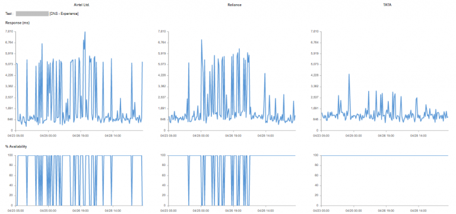Screen dimensions: 456x214
Task: Click 3,382 on Airtel response y-axis
Action: [x=9, y=87]
